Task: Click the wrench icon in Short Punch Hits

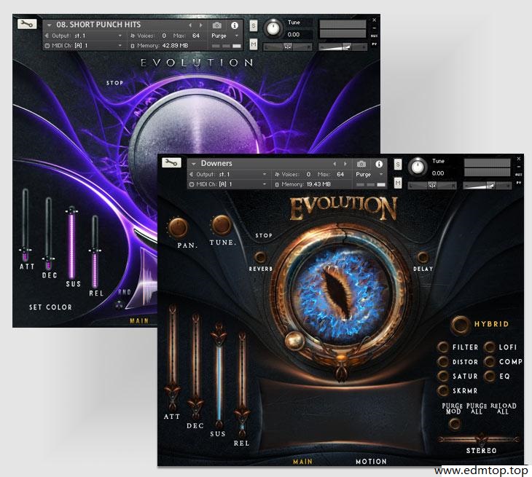Action: click(x=28, y=25)
